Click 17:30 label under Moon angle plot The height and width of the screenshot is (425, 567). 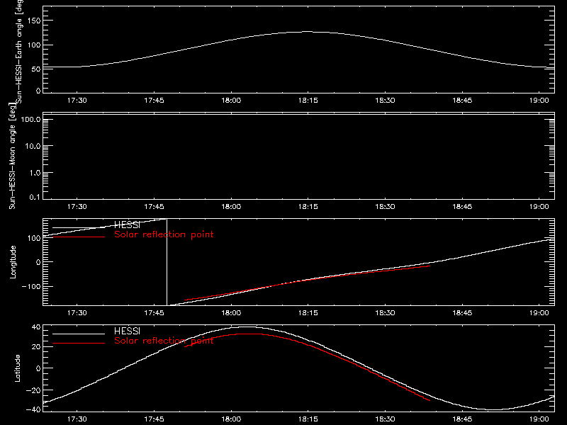(77, 206)
